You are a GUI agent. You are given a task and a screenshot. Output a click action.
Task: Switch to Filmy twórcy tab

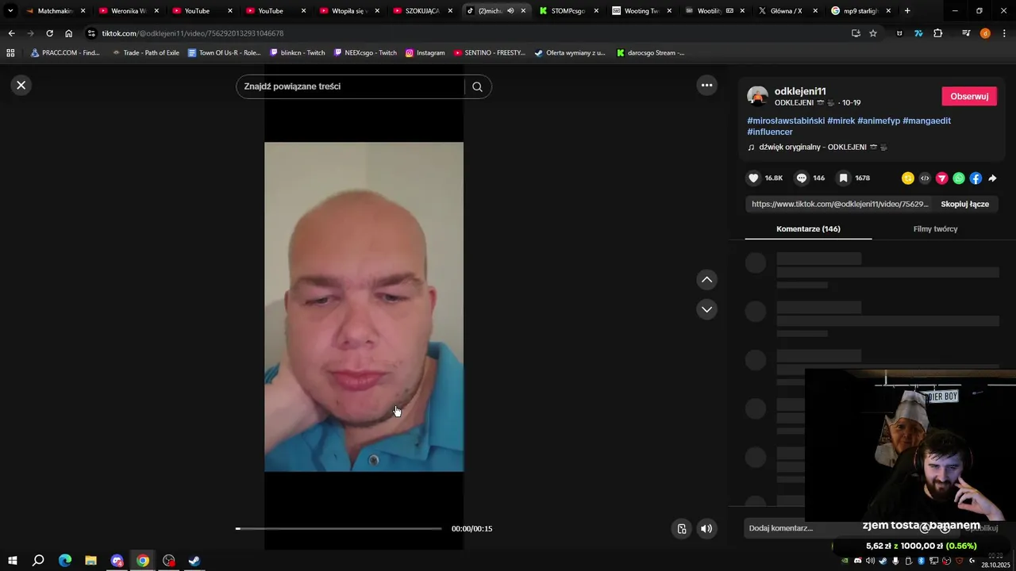coord(935,229)
